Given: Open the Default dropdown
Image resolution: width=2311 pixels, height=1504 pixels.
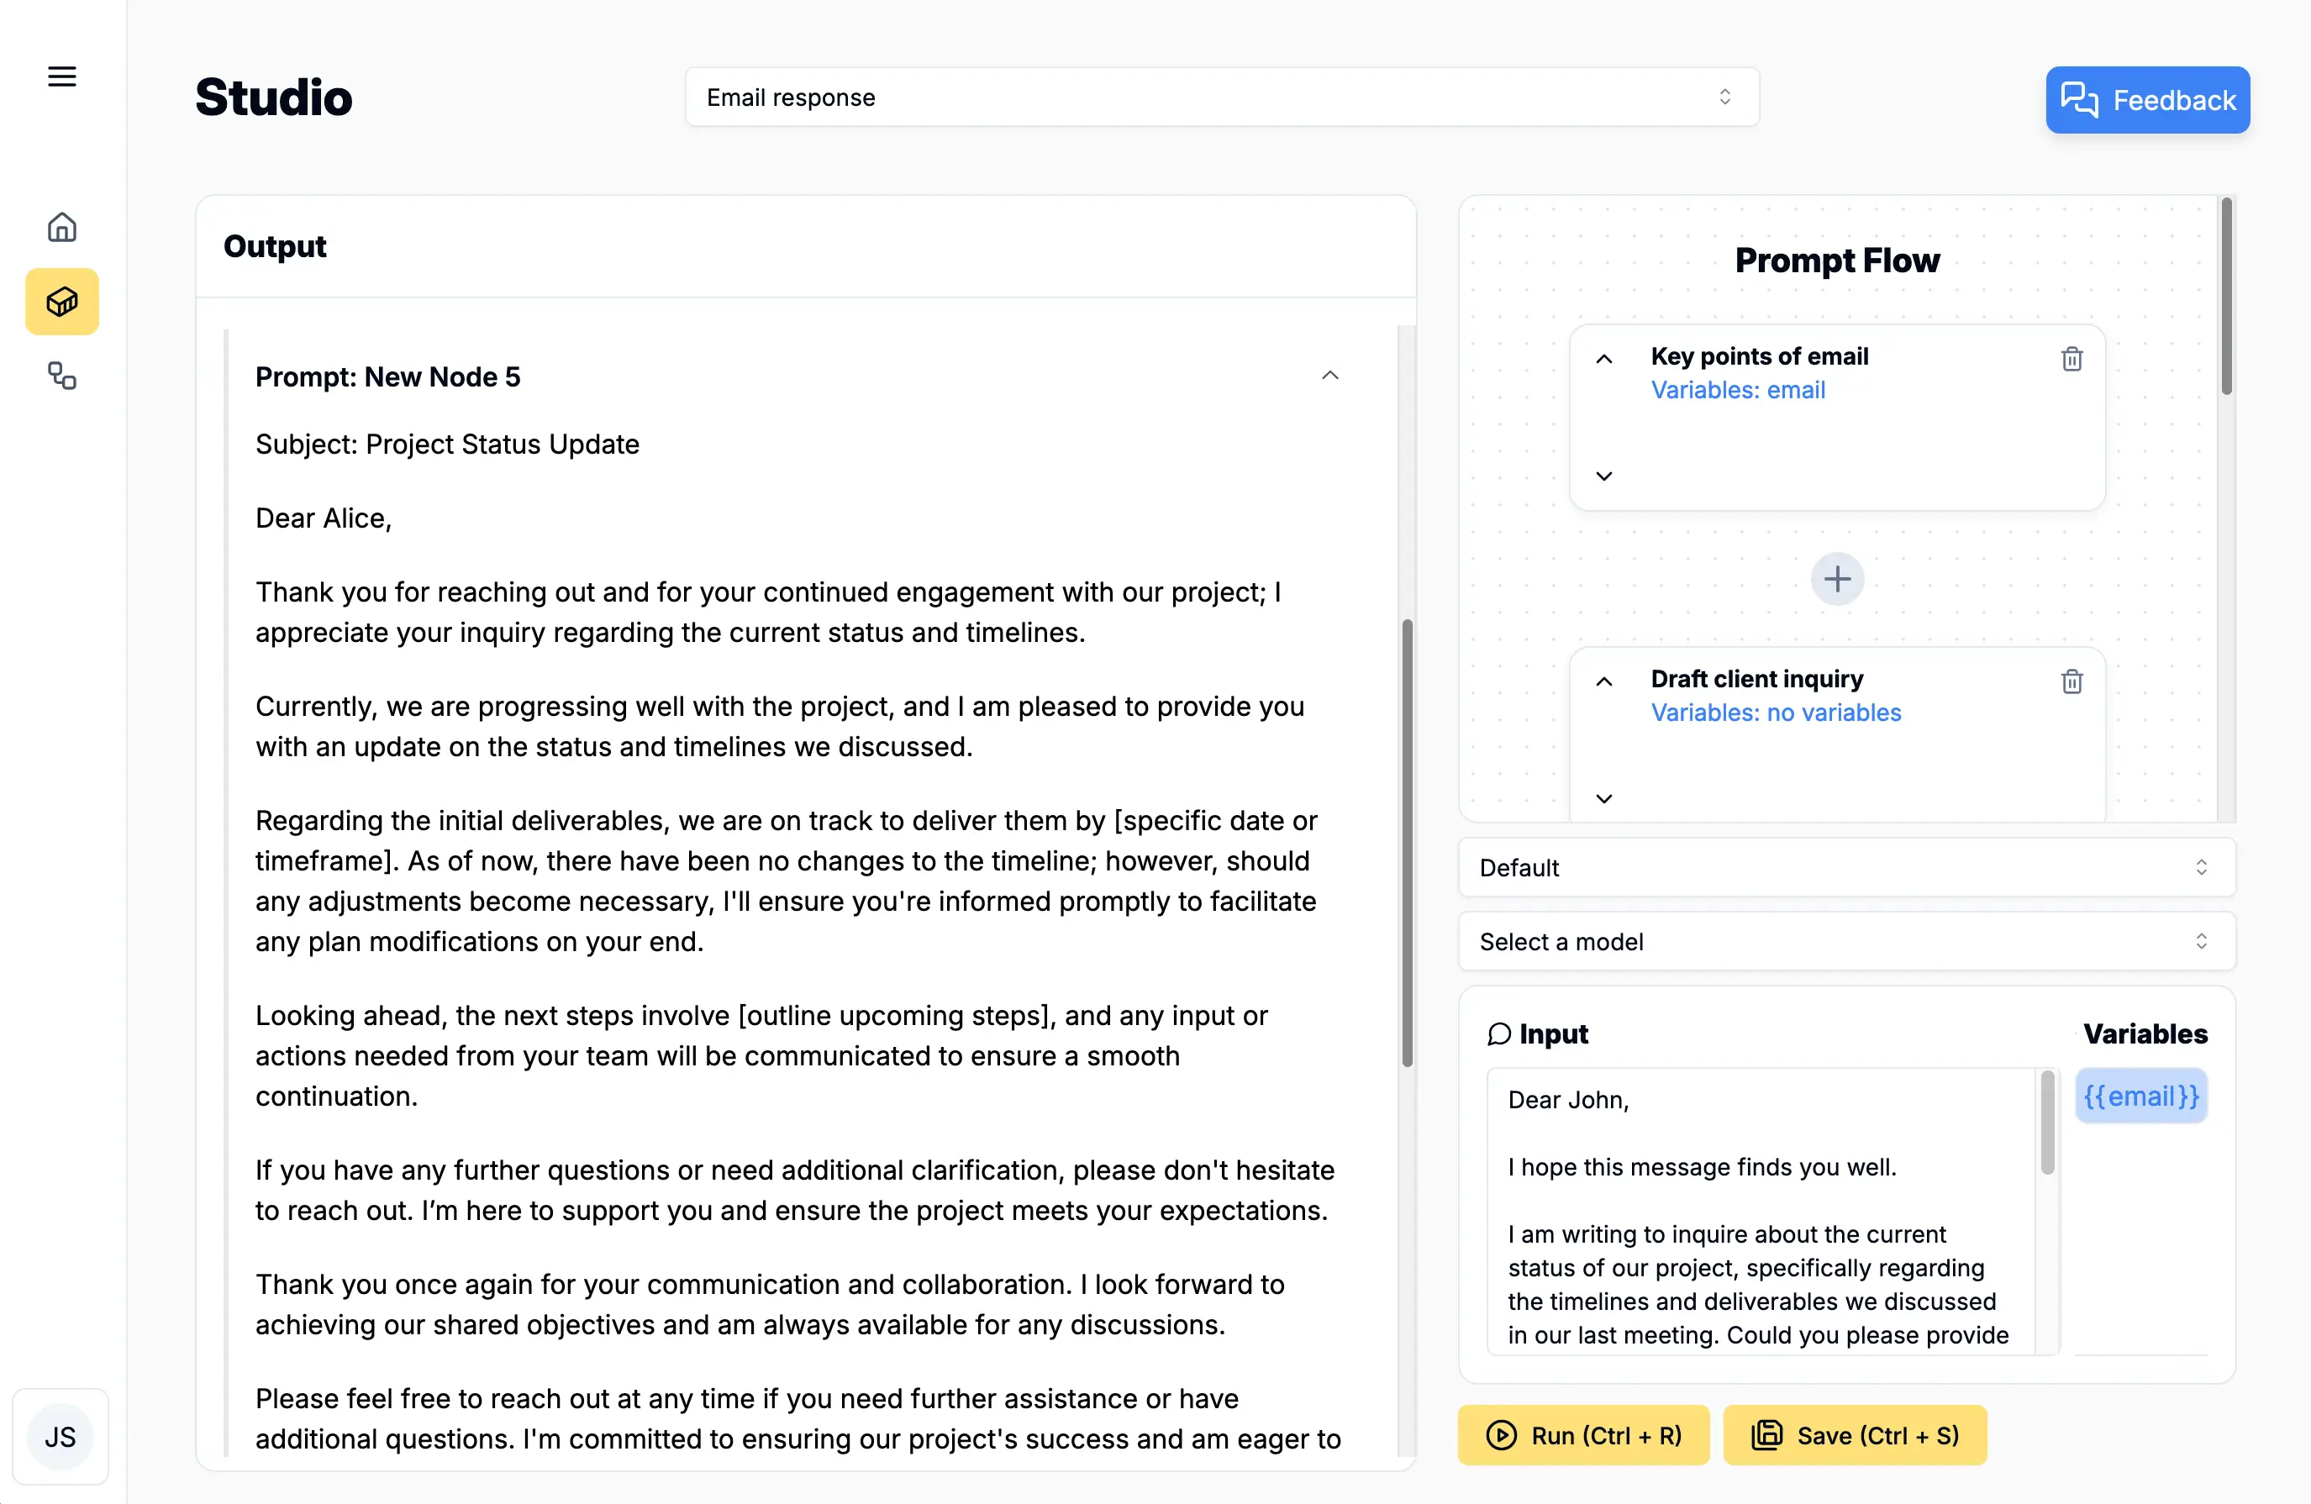Looking at the screenshot, I should click(x=1846, y=867).
